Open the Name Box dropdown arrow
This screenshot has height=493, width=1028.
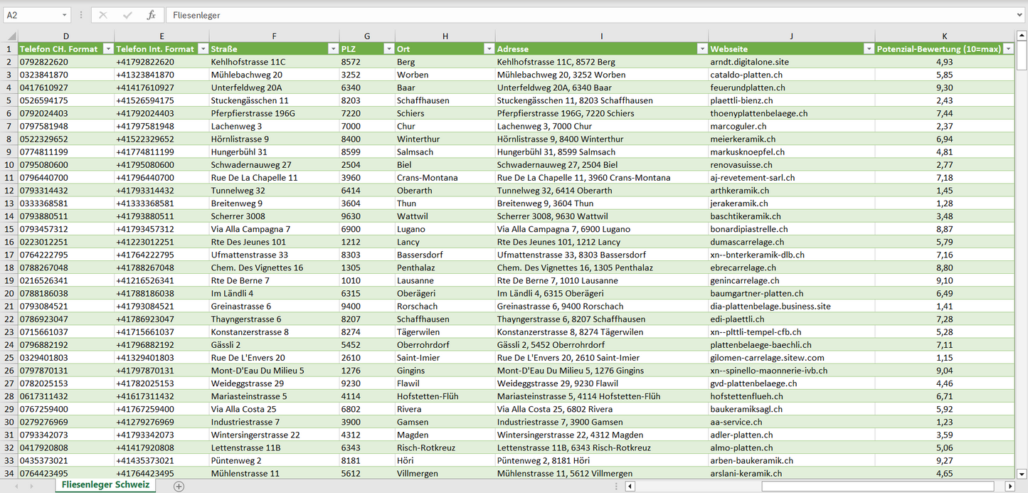pyautogui.click(x=64, y=15)
